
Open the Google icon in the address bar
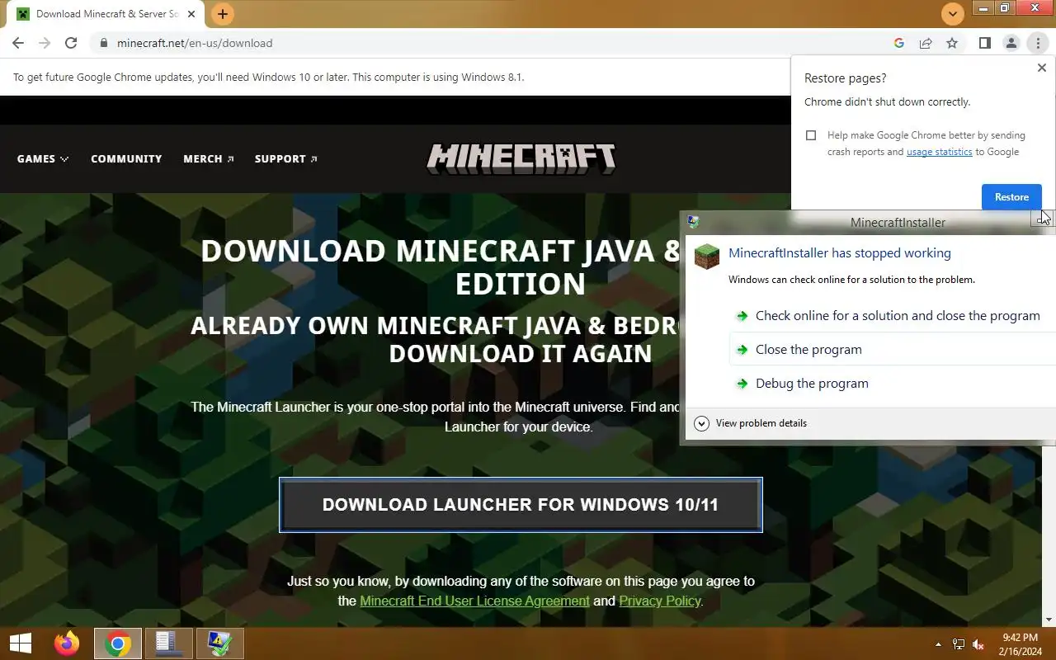click(899, 43)
